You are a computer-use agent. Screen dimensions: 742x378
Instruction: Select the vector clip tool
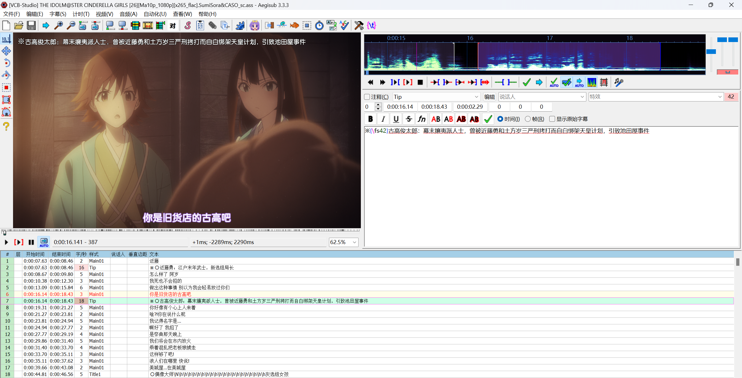6,112
